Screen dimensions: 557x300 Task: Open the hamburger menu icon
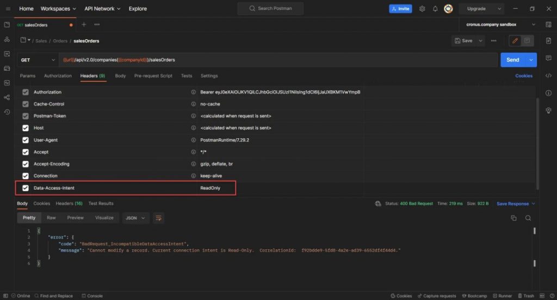click(8, 9)
